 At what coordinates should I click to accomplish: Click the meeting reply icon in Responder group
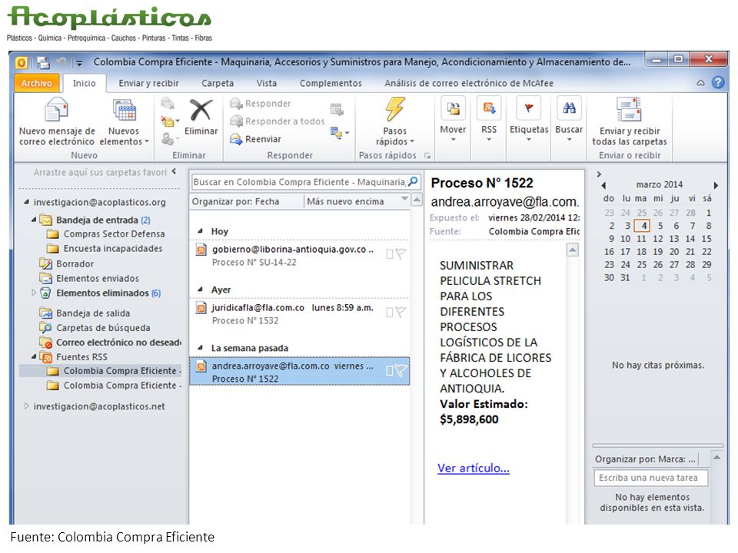click(x=337, y=110)
